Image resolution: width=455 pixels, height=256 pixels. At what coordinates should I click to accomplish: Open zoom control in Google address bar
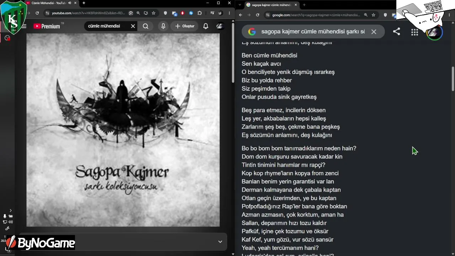[x=366, y=15]
